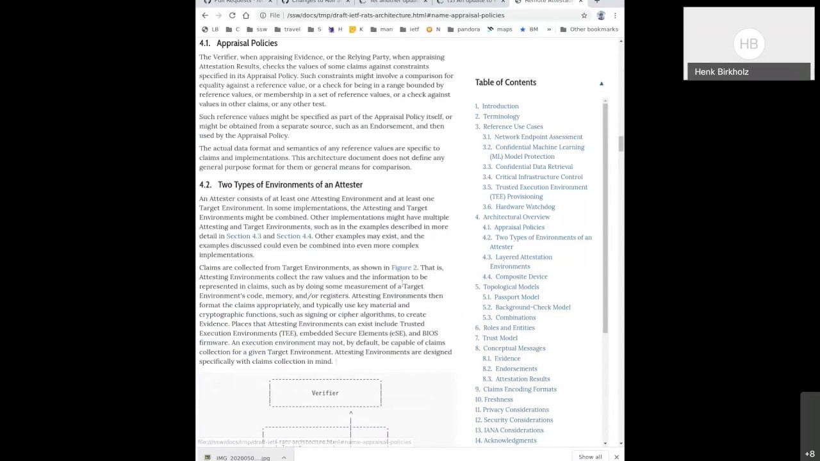Screen dimensions: 820x461
Task: Follow the Section 4.4 link
Action: click(x=294, y=236)
